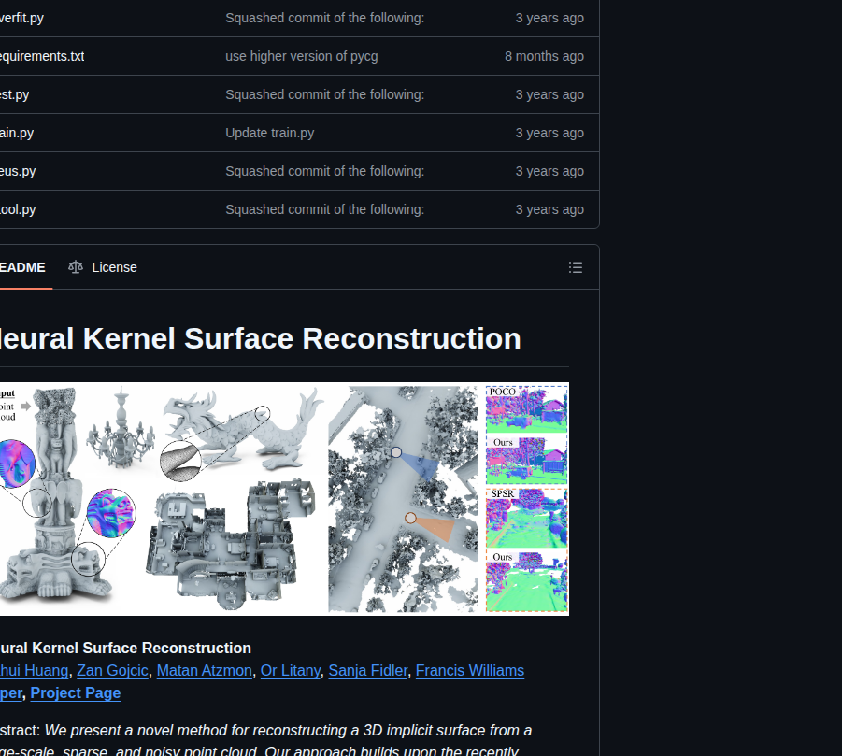Open the Squashed commit message in the last file row
The image size is (842, 756).
pyautogui.click(x=324, y=209)
